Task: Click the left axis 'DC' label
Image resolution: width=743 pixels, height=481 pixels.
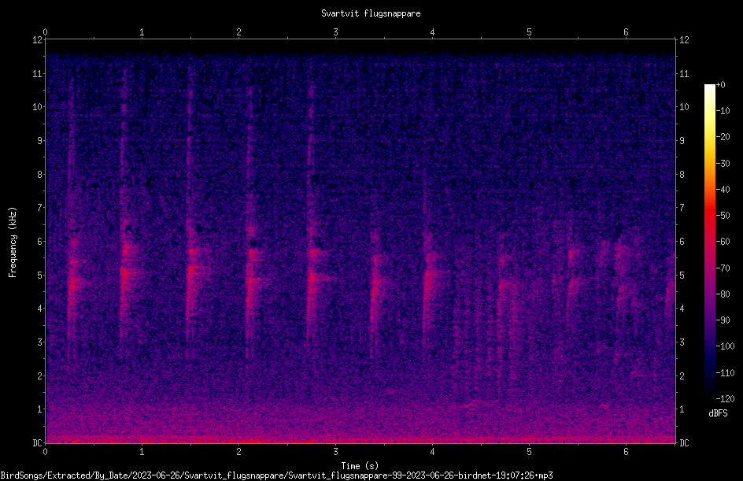Action: coord(38,442)
